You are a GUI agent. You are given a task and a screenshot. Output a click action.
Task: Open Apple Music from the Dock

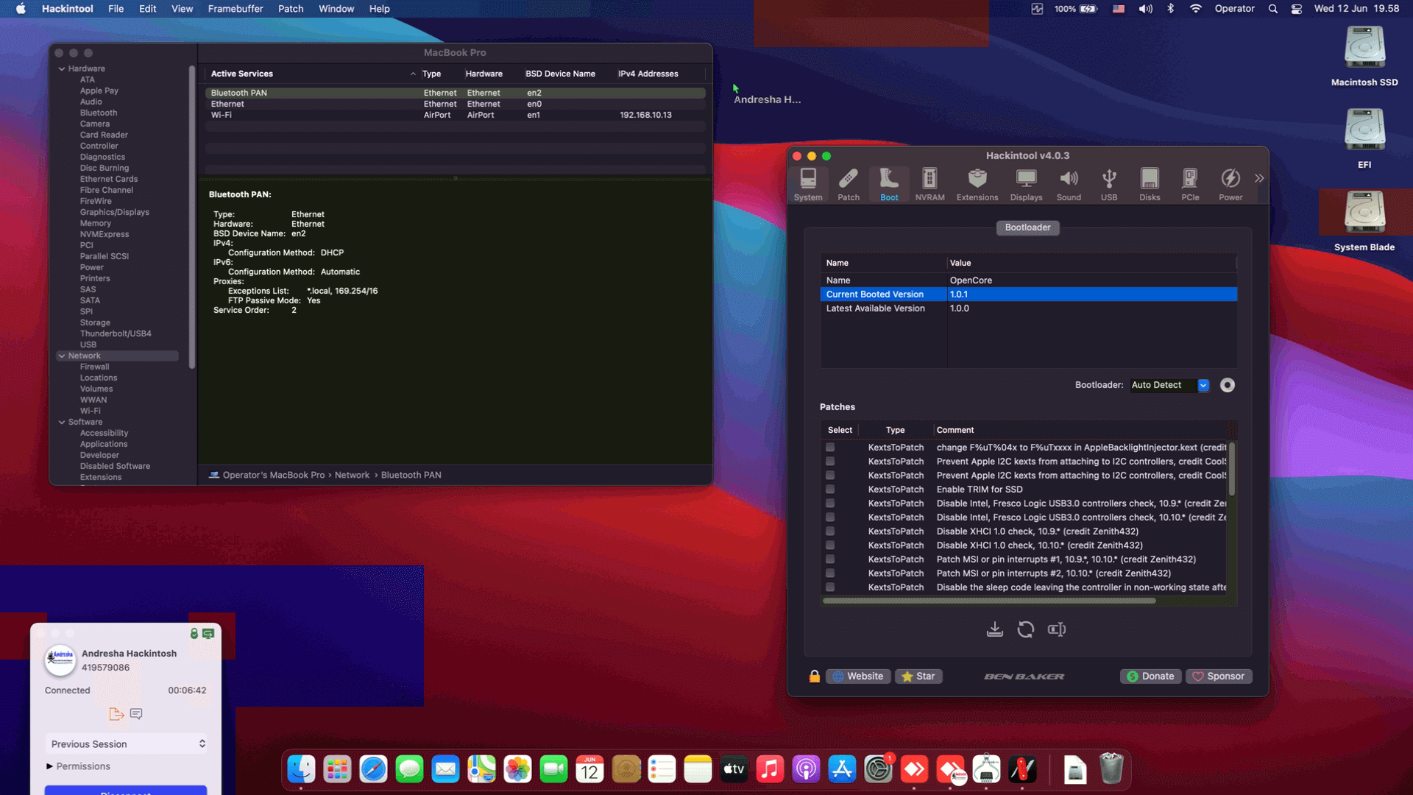[x=770, y=769]
